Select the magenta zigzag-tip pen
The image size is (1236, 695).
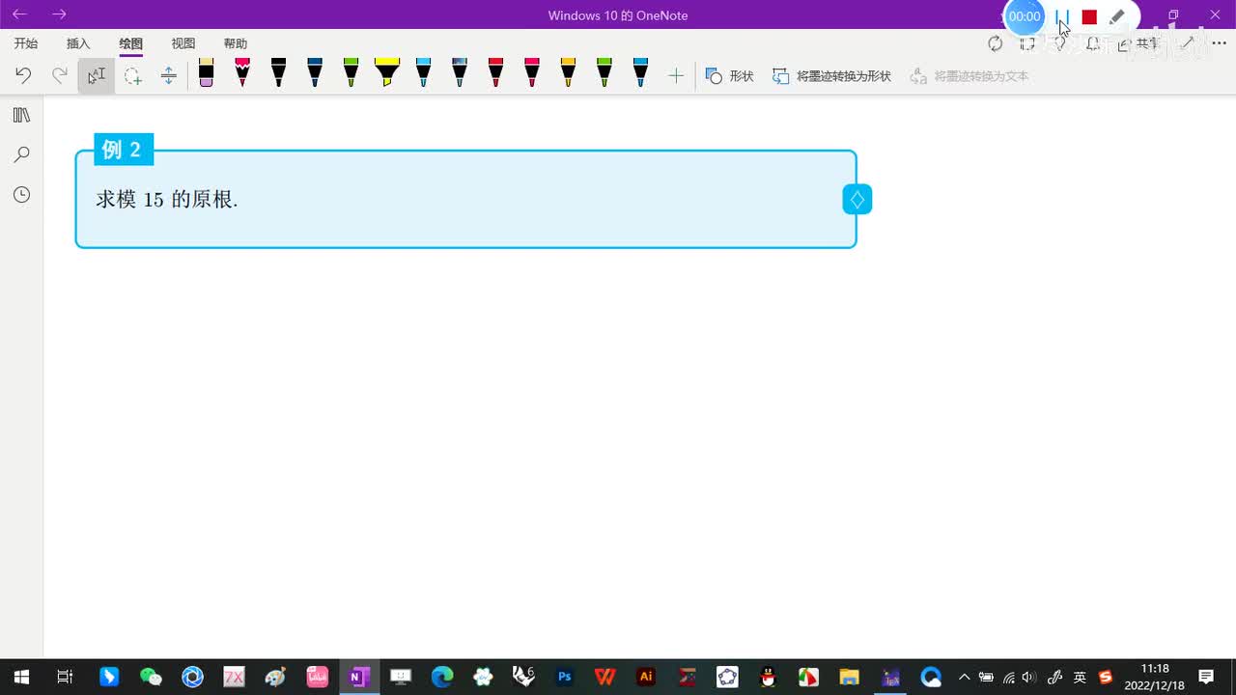242,73
